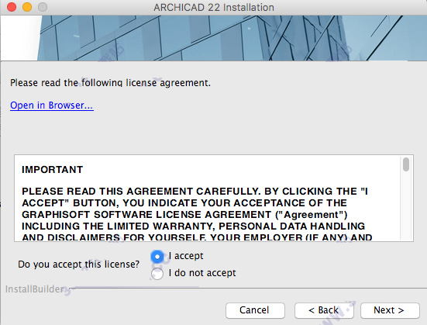Go to previous step with Back button
This screenshot has height=325, width=427.
click(x=324, y=310)
